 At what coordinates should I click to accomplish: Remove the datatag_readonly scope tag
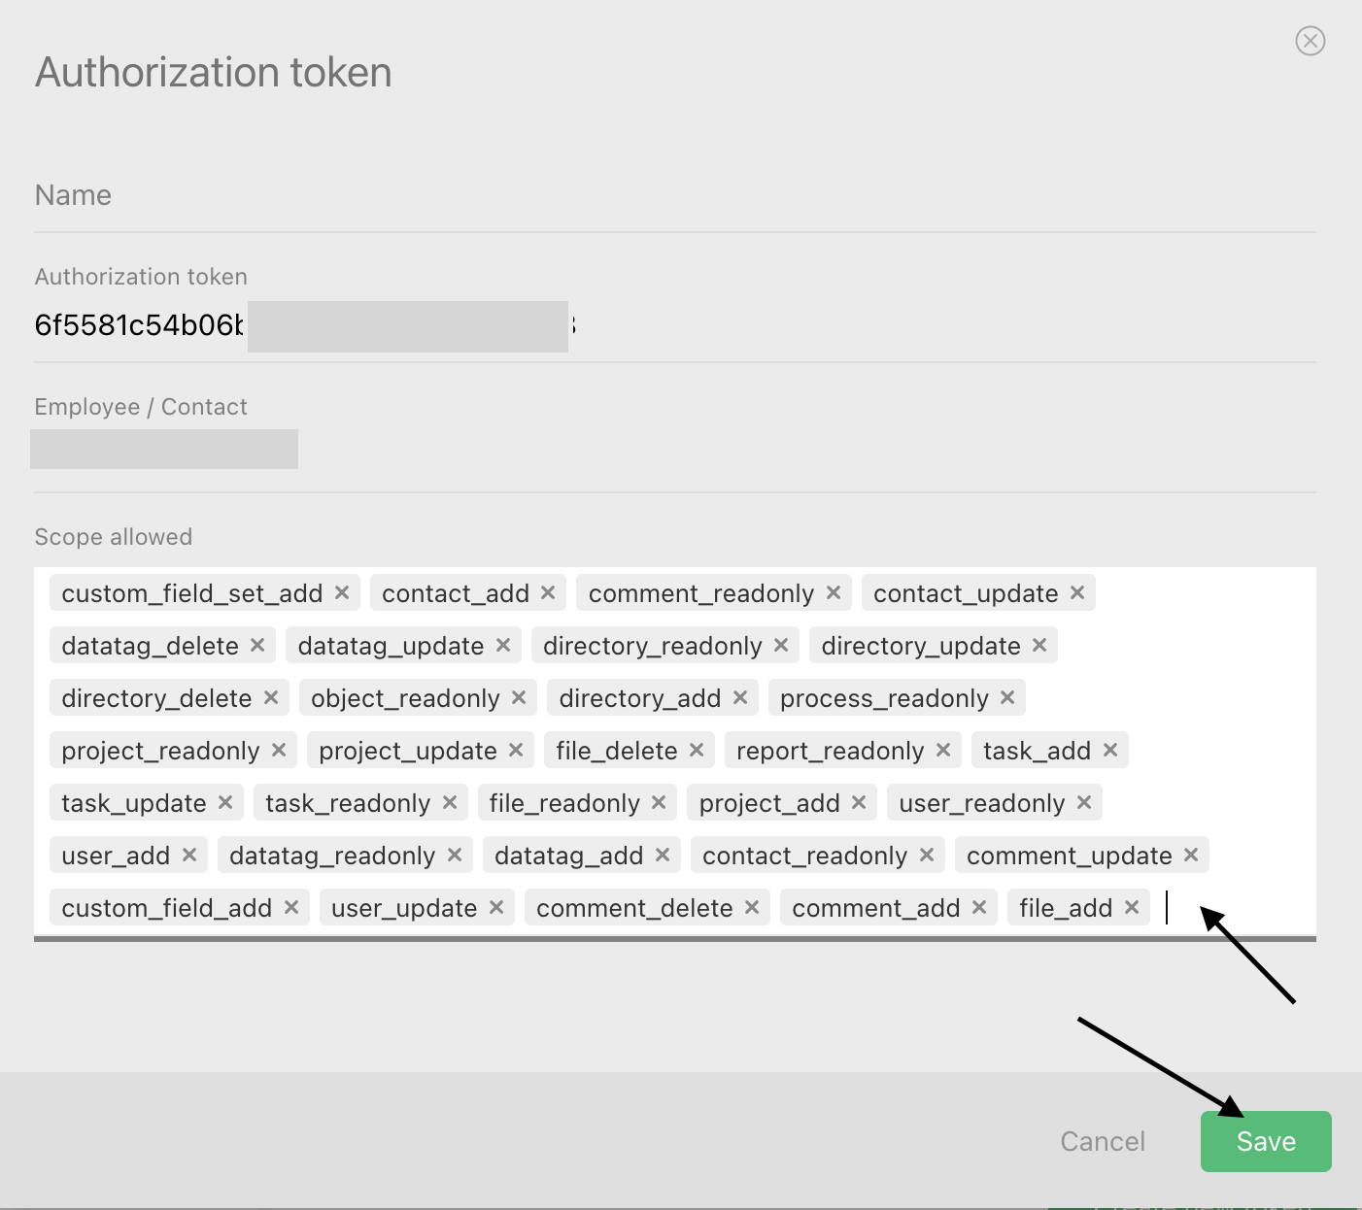455,855
